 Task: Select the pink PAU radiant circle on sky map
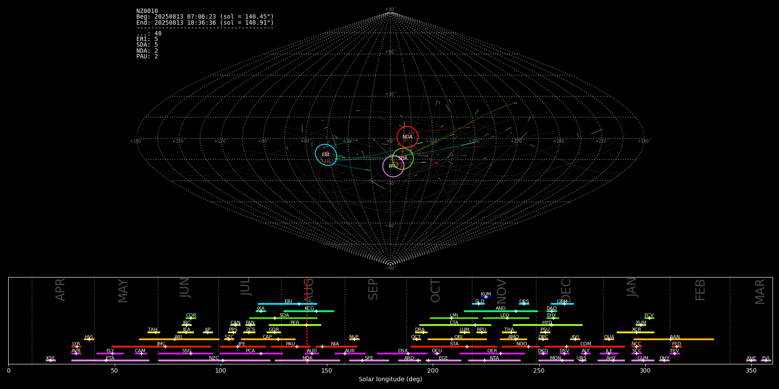pyautogui.click(x=393, y=166)
